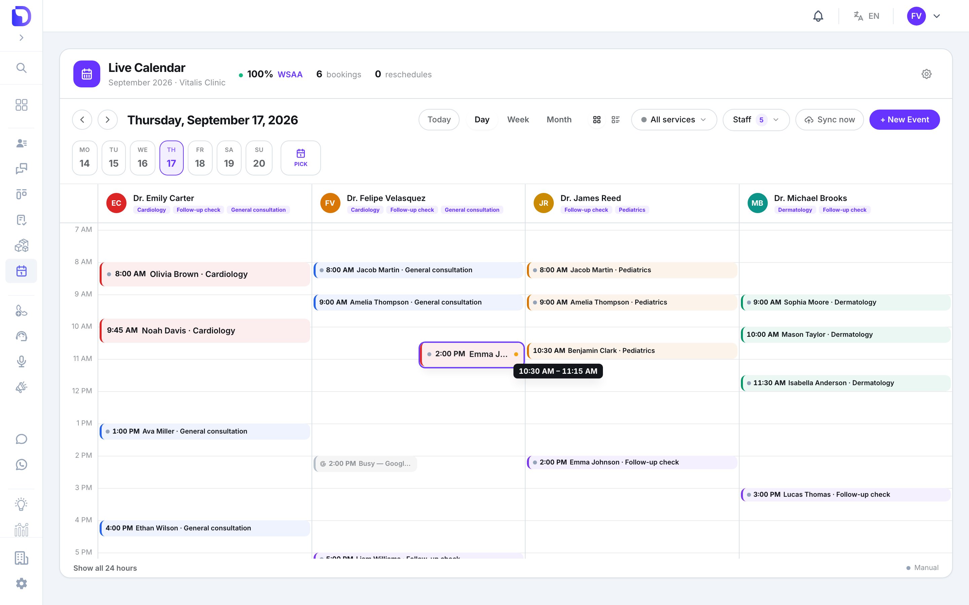Expand the sidebar with chevron arrow
This screenshot has height=605, width=969.
click(x=21, y=38)
